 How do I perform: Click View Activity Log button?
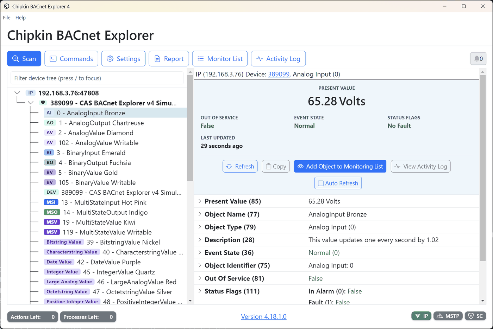pyautogui.click(x=420, y=166)
